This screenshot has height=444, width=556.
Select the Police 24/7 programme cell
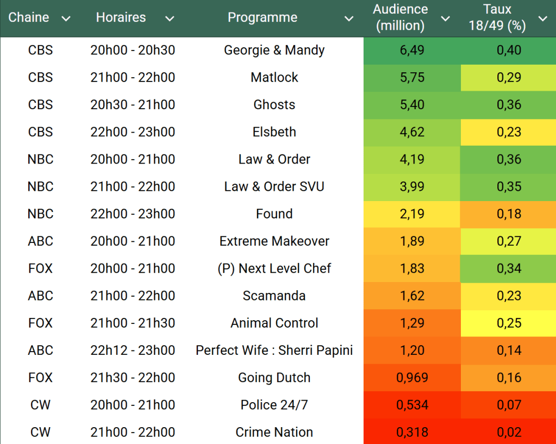274,405
